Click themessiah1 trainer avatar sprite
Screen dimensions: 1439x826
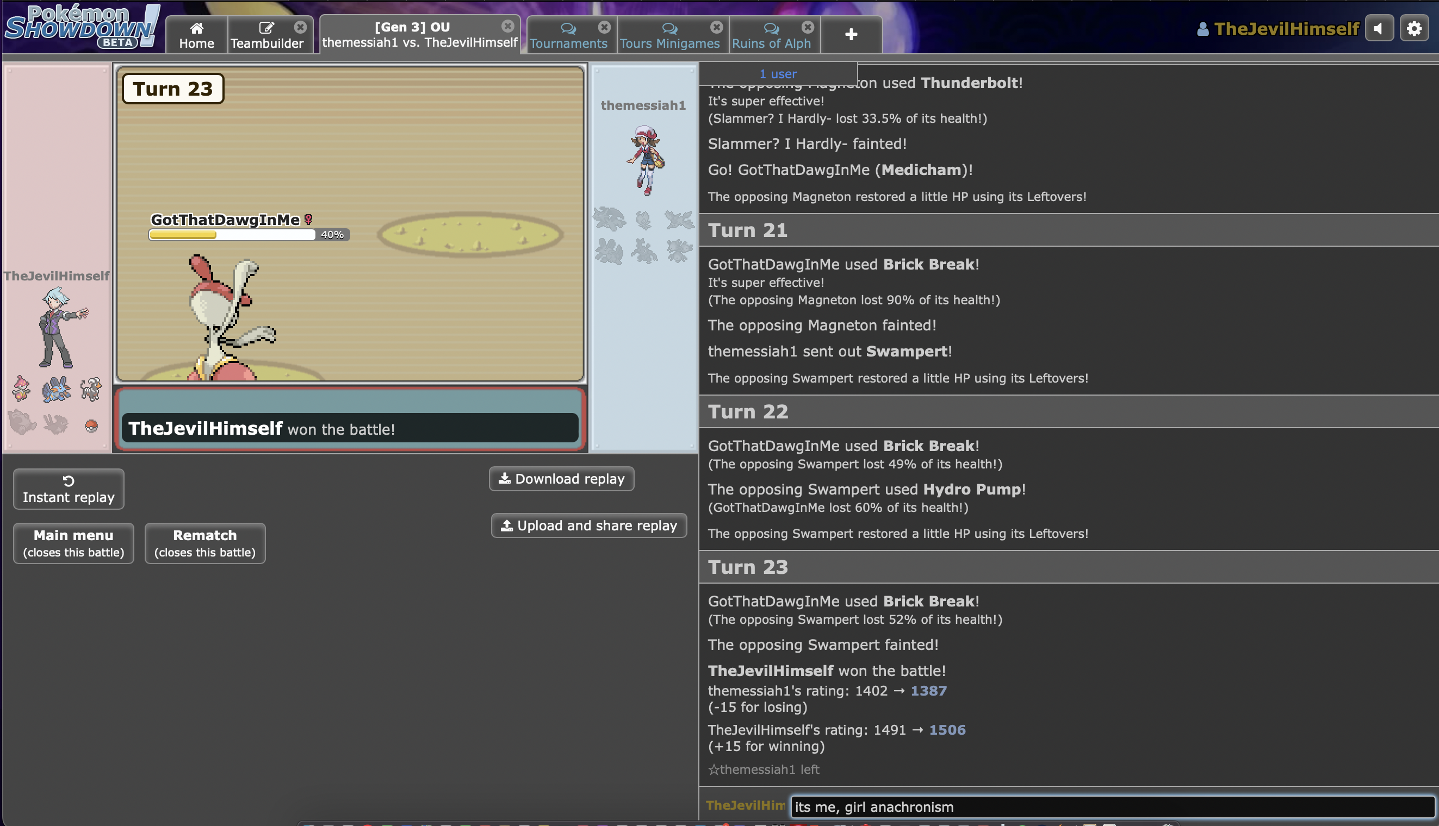pos(646,160)
